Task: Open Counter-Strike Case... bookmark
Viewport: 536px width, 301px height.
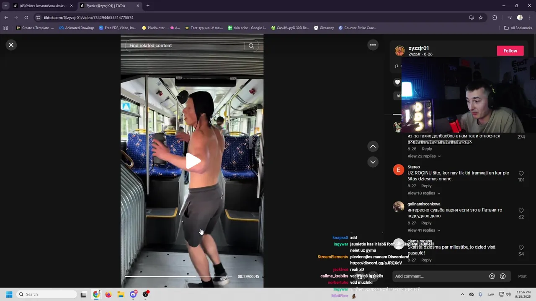Action: pyautogui.click(x=357, y=28)
